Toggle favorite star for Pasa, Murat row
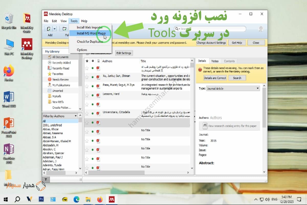 coord(87,86)
